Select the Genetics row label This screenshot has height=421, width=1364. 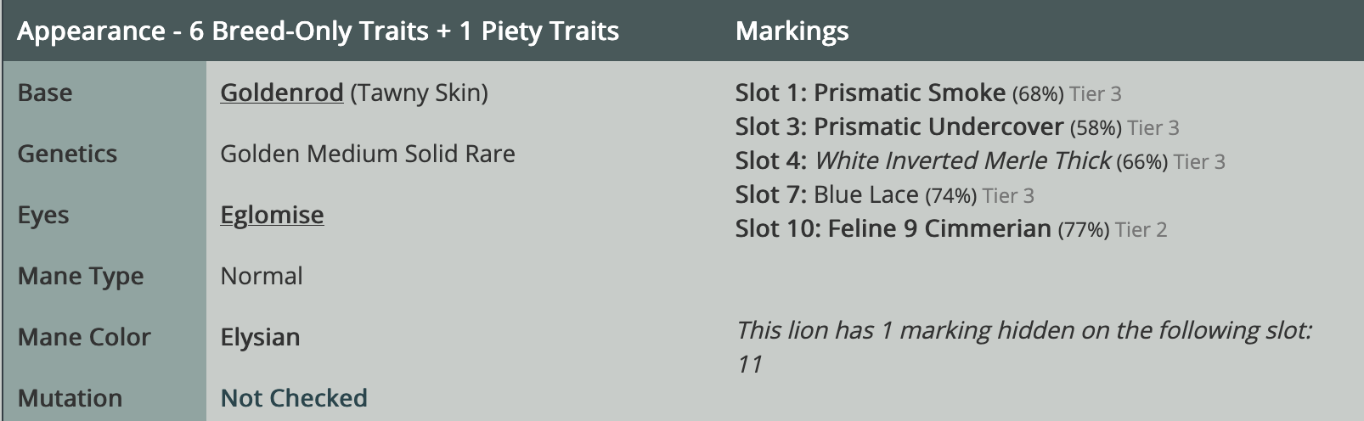(67, 154)
